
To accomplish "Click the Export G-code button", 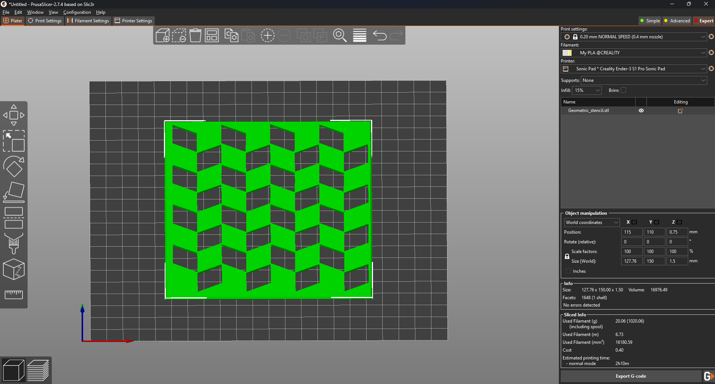I will (631, 376).
